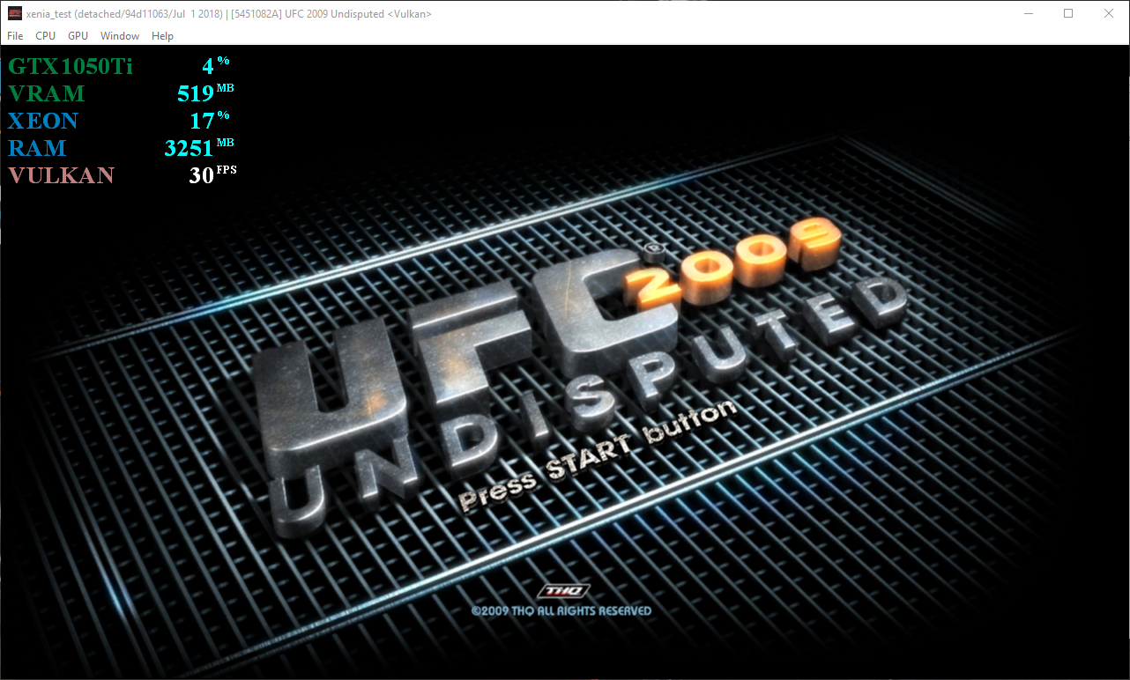Click the '©2009 THQ ALL RIGHTS RESERVED' text
The width and height of the screenshot is (1130, 680).
pos(561,610)
